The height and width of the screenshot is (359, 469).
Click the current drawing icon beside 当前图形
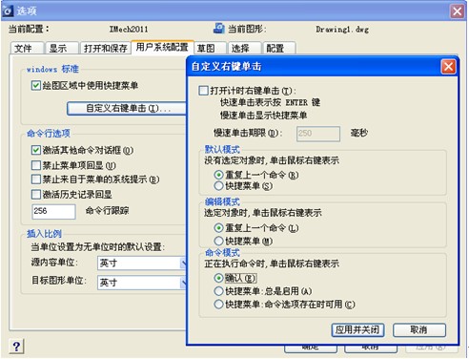tap(219, 29)
